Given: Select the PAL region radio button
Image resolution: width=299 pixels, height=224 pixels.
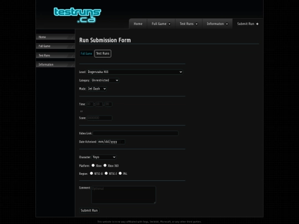Looking at the screenshot, I should point(120,173).
